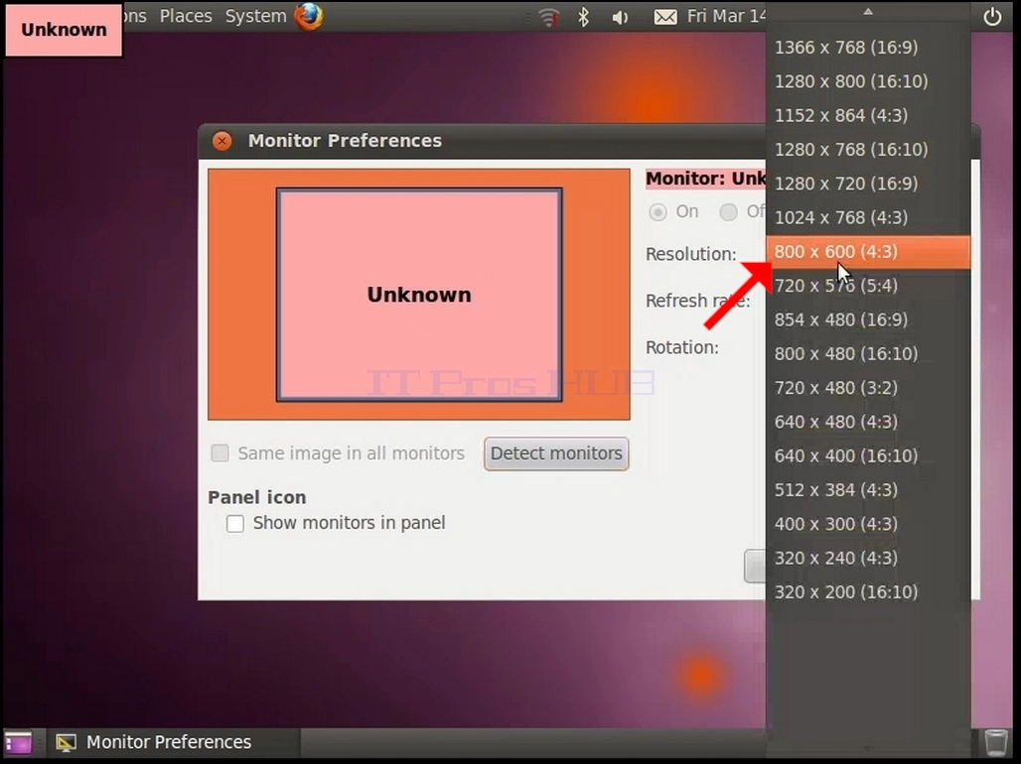Open the mail envelope indicator
Image resolution: width=1021 pixels, height=764 pixels.
(x=664, y=17)
